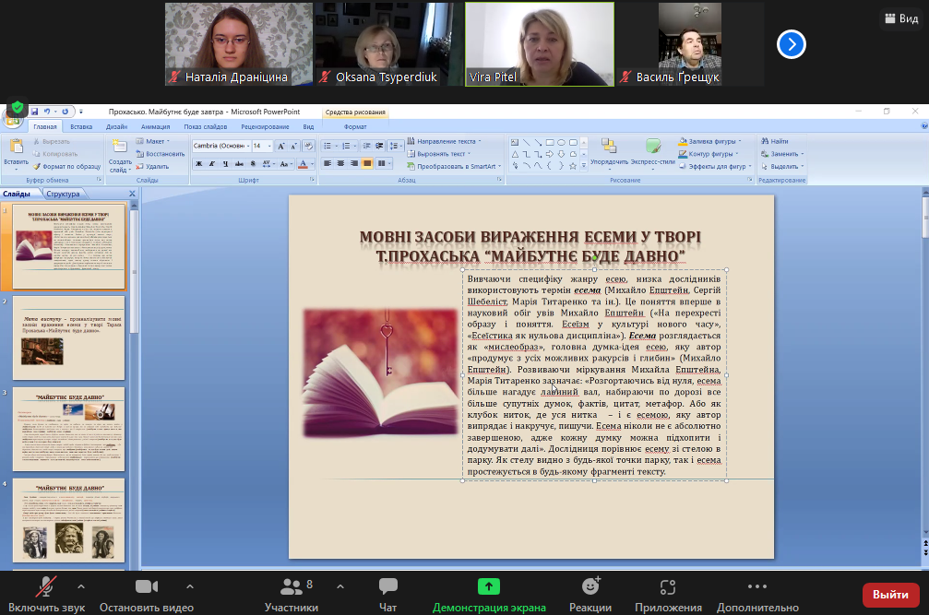Viewport: 929px width, 615px height.
Task: Toggle bold formatting button Ж
Action: coord(199,163)
